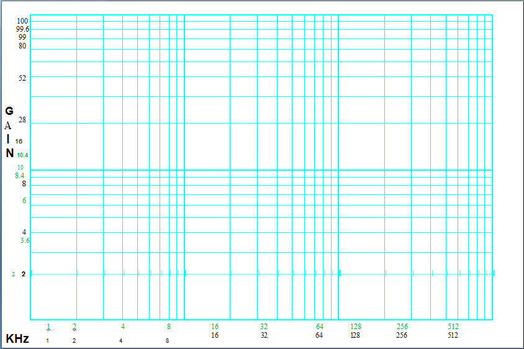Select the letter A of GAIN

click(8, 125)
